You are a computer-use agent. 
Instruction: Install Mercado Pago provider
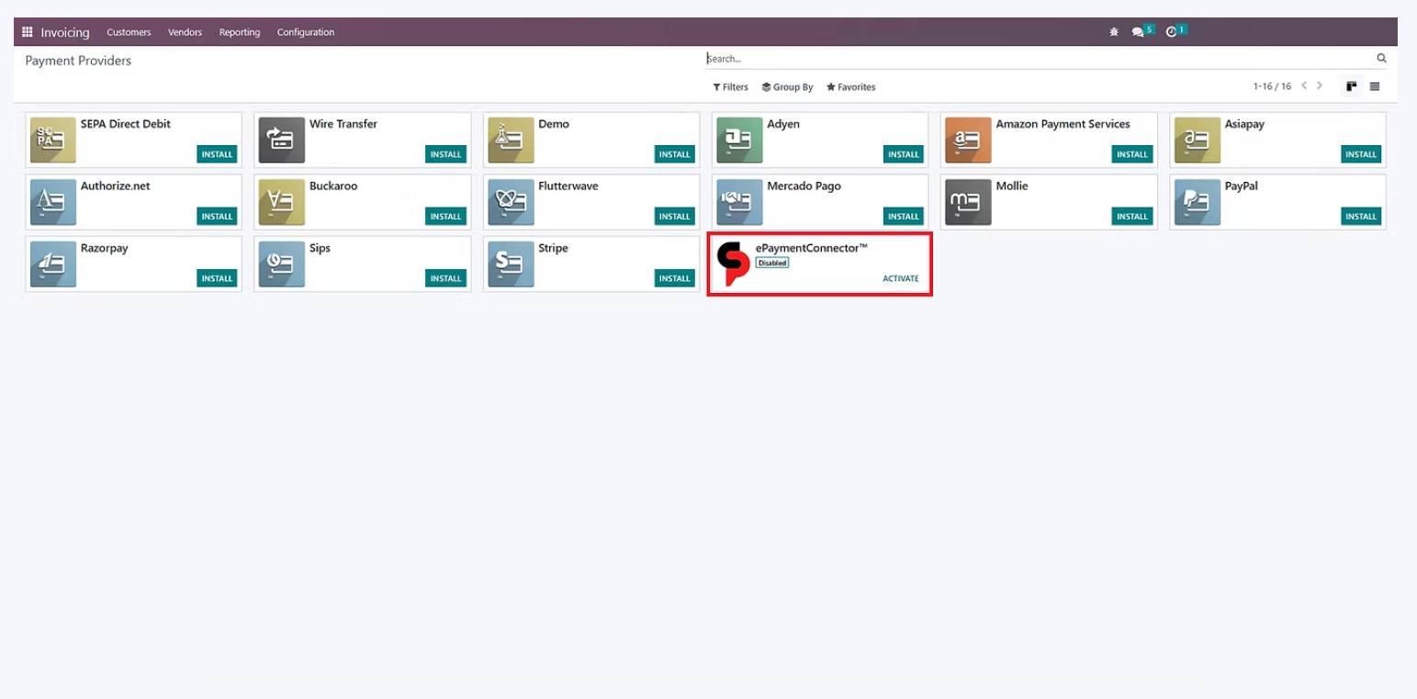tap(904, 216)
